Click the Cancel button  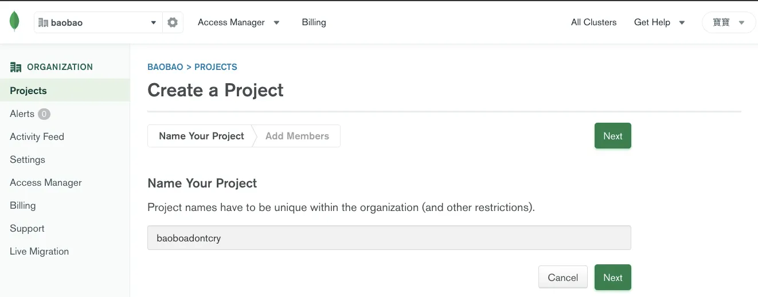[562, 278]
